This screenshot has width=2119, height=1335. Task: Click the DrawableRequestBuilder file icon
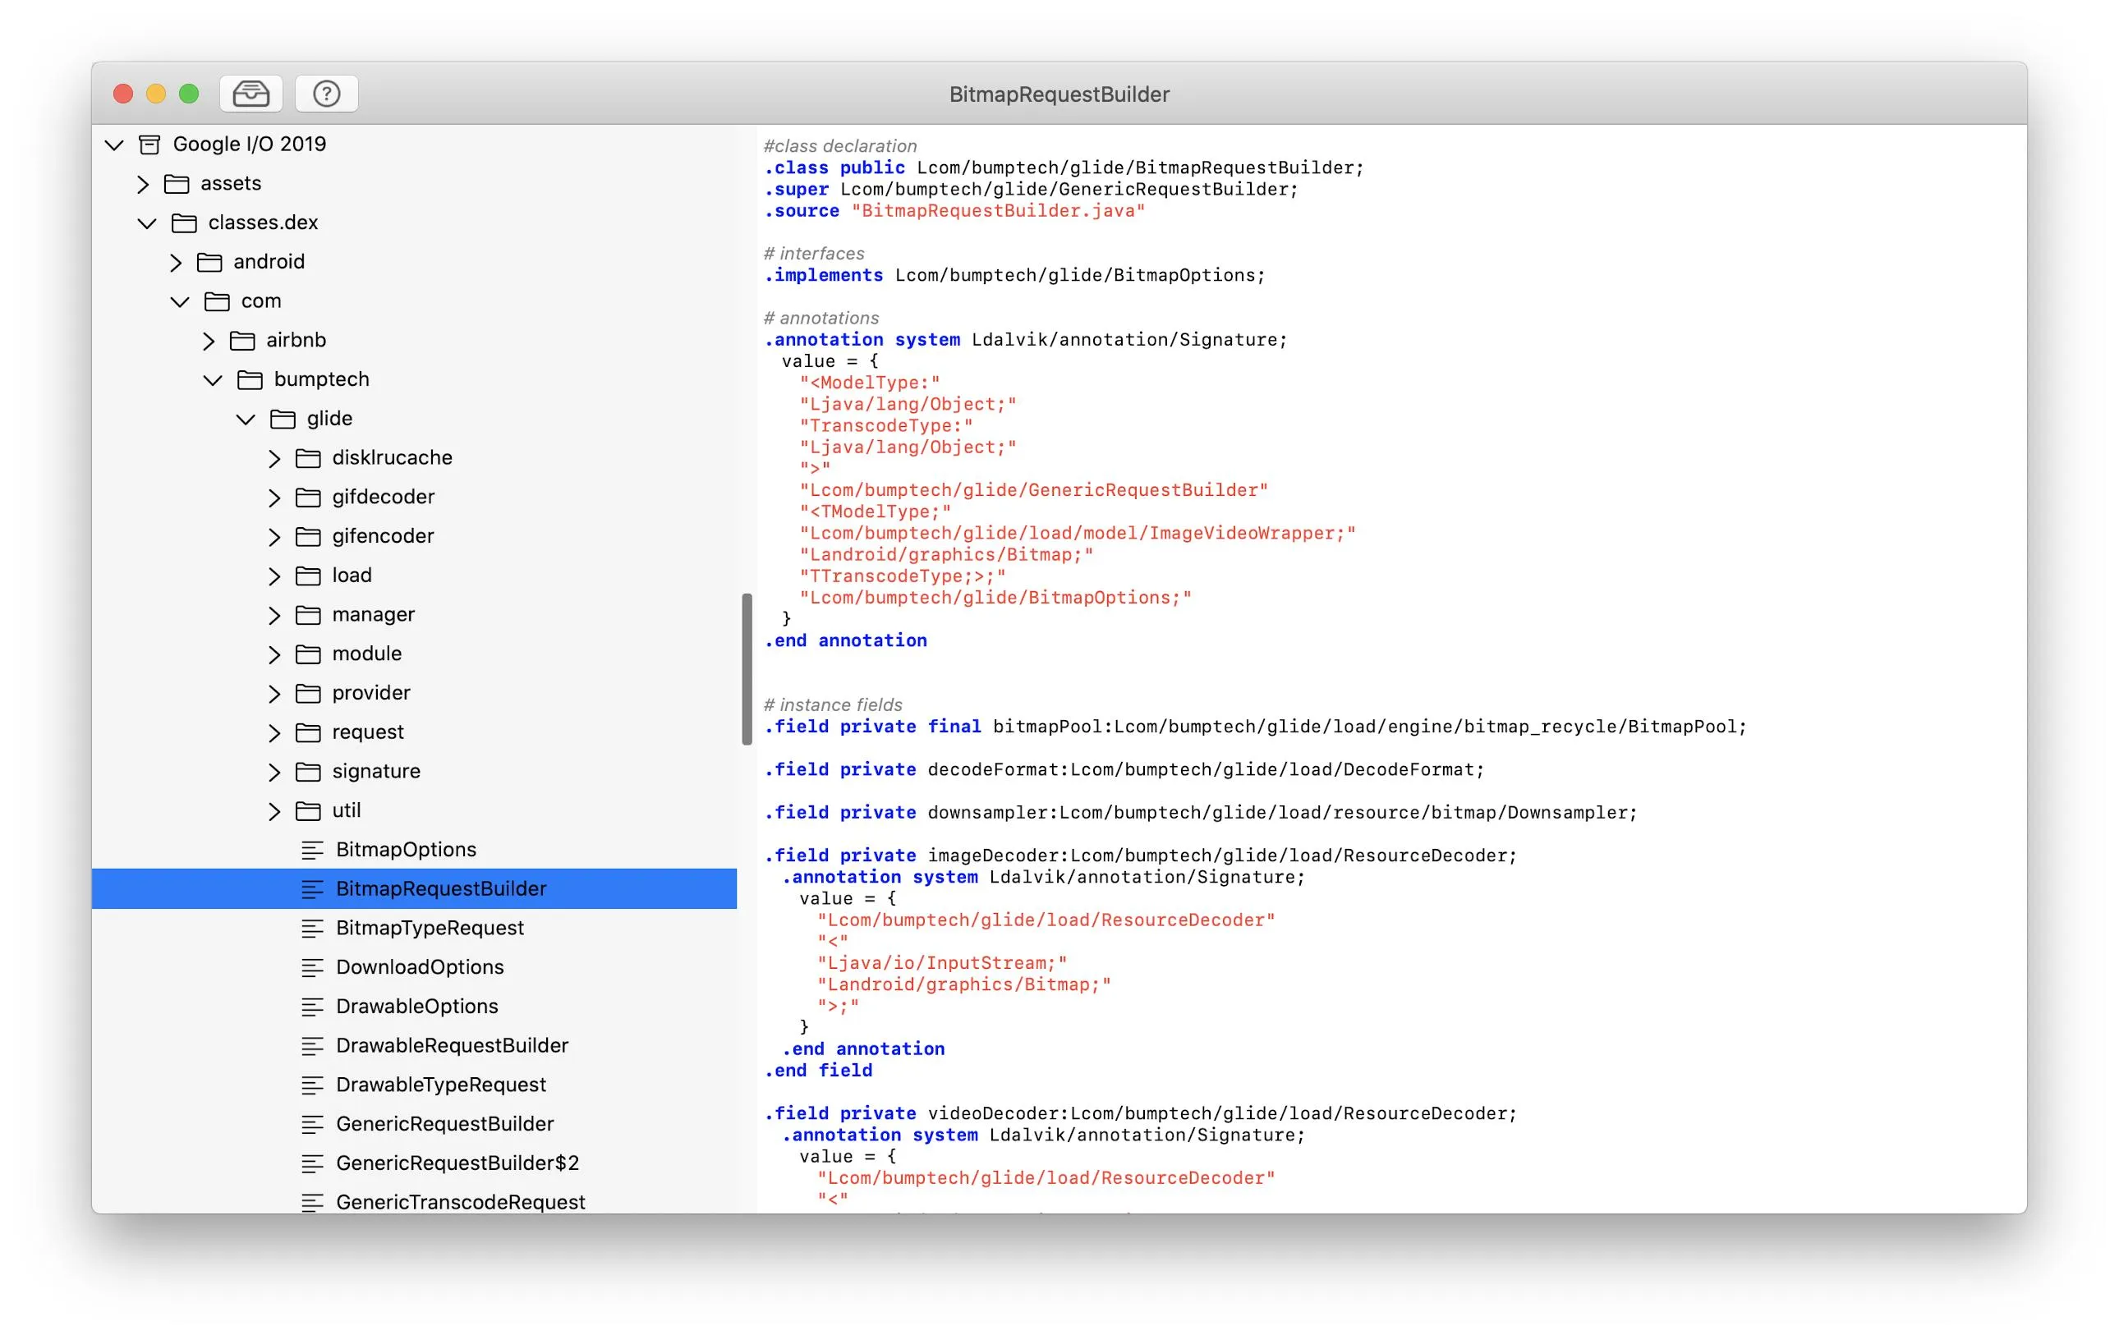coord(312,1047)
